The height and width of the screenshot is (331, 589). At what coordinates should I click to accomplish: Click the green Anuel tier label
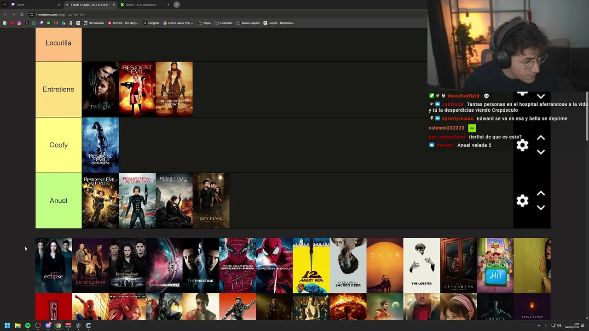58,201
